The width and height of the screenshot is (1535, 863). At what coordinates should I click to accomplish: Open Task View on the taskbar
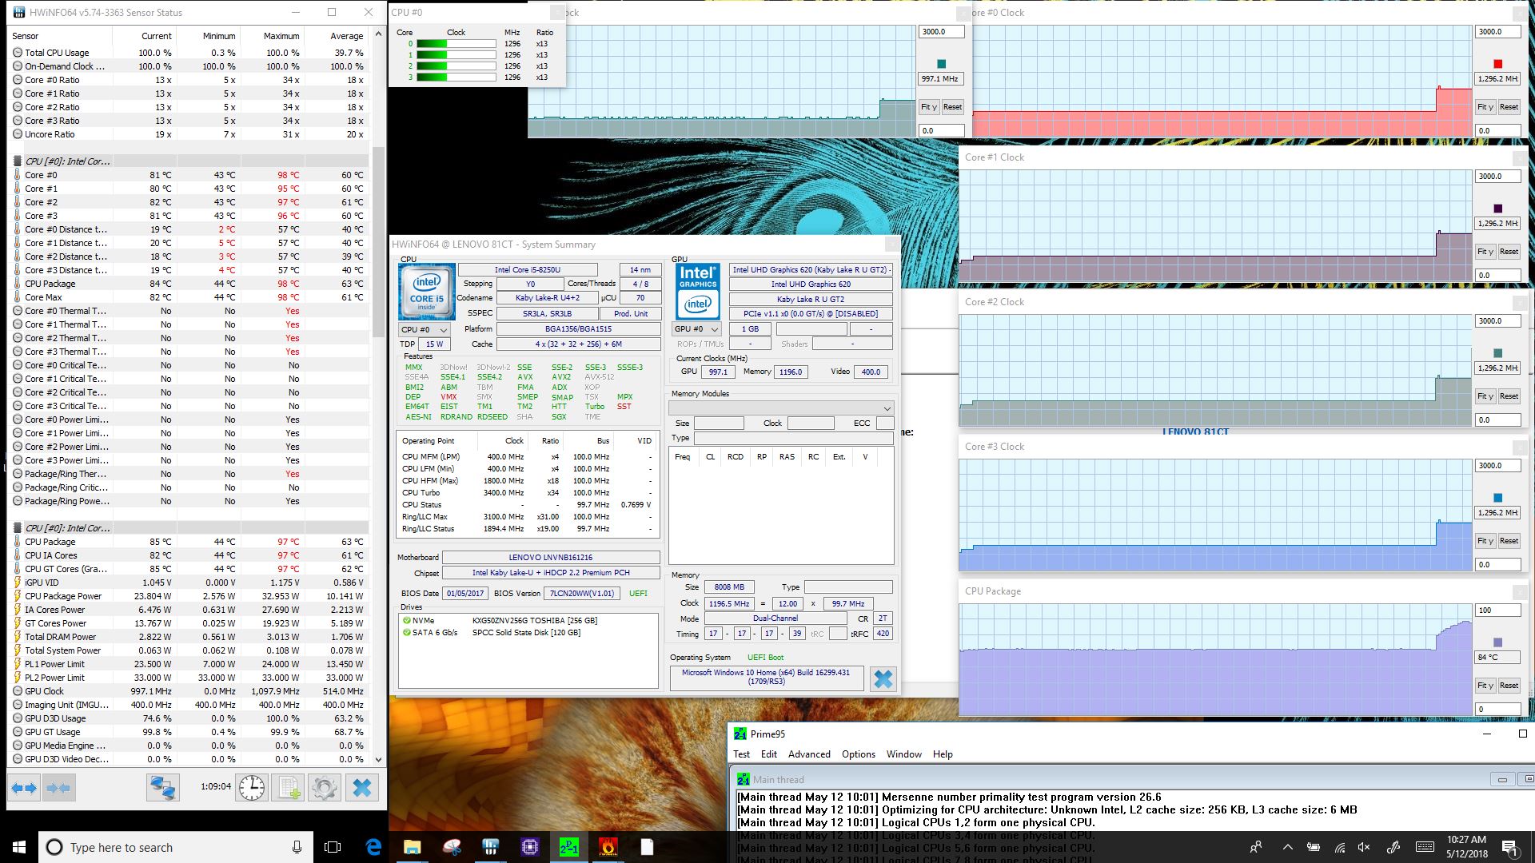tap(333, 847)
